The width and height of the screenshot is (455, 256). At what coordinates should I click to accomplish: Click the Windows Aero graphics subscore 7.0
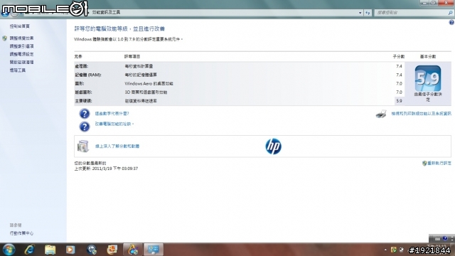(399, 84)
